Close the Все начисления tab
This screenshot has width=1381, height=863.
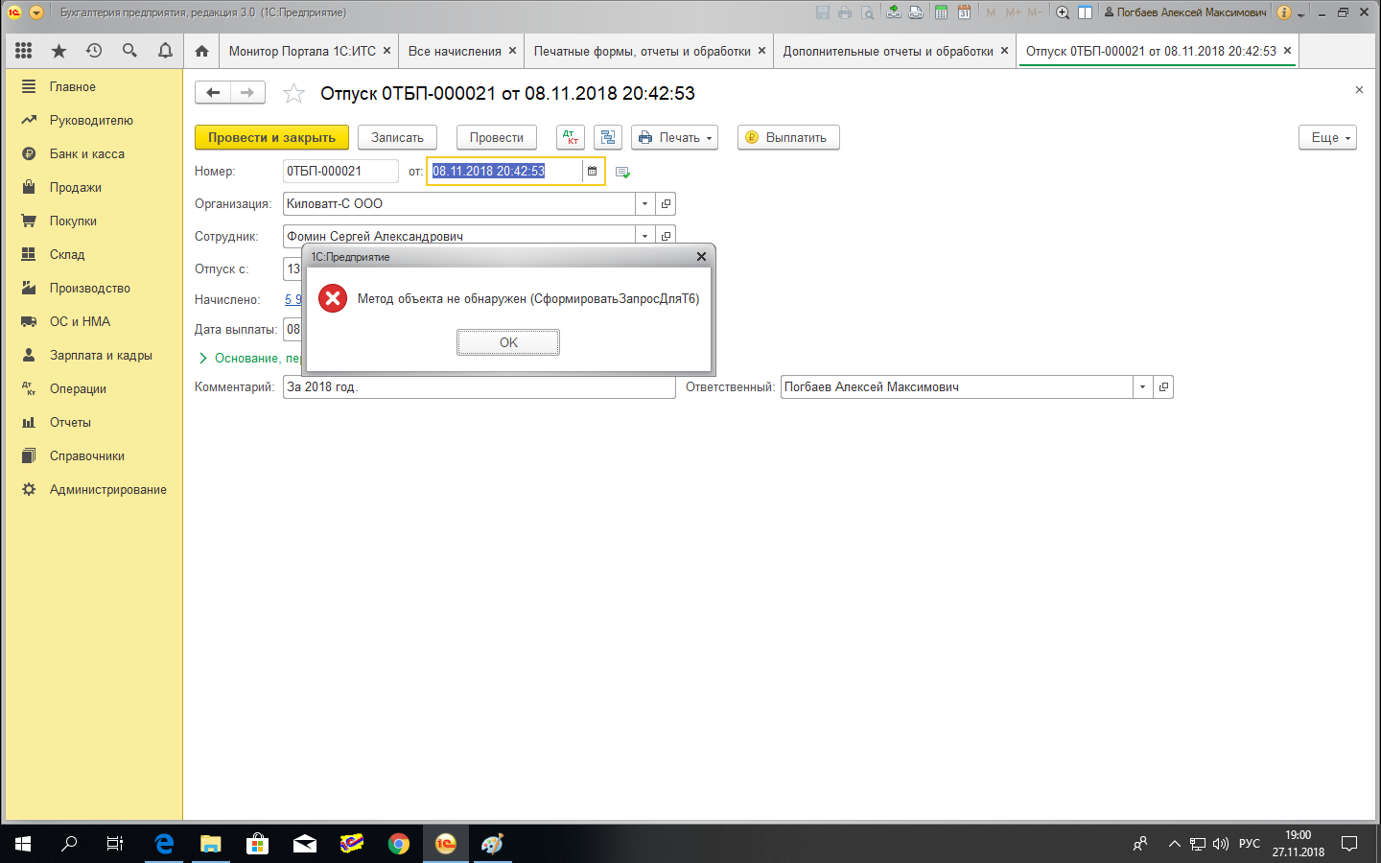click(512, 51)
